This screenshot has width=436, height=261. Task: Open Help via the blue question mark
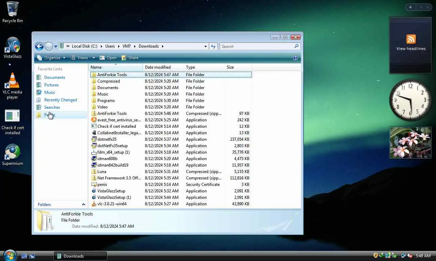(295, 58)
